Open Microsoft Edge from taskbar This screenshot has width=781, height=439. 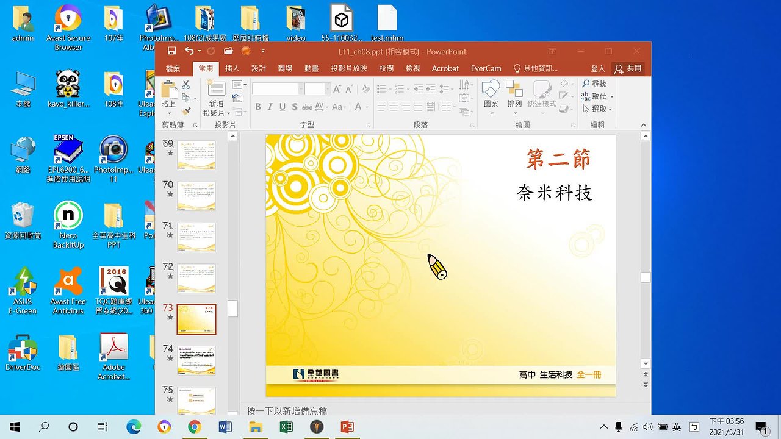pyautogui.click(x=133, y=427)
